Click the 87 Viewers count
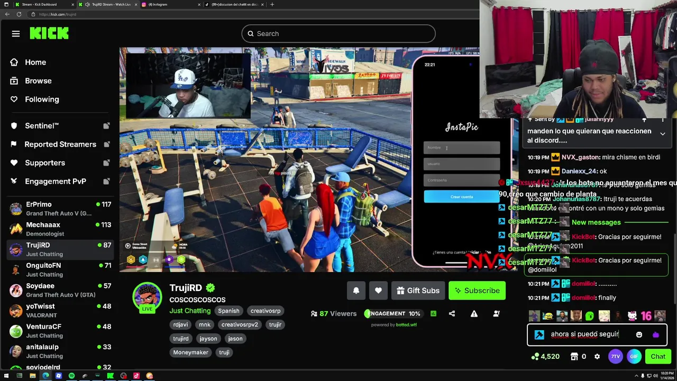The width and height of the screenshot is (677, 381). click(x=334, y=314)
